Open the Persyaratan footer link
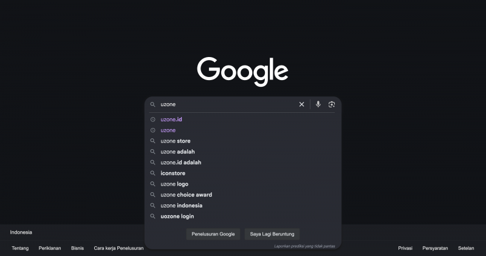 [435, 248]
